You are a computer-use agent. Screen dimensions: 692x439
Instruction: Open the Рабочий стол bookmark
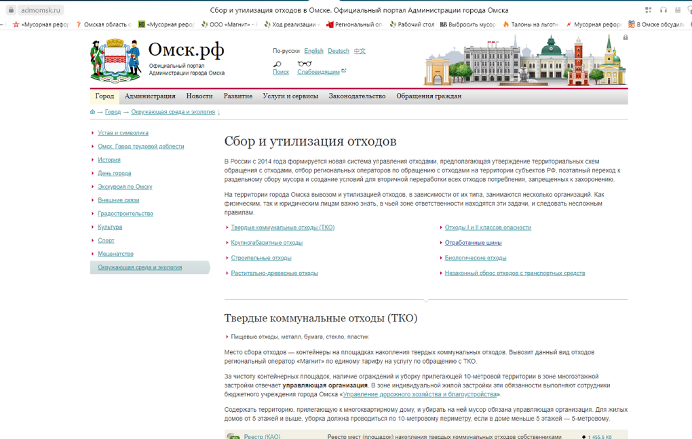pyautogui.click(x=412, y=24)
